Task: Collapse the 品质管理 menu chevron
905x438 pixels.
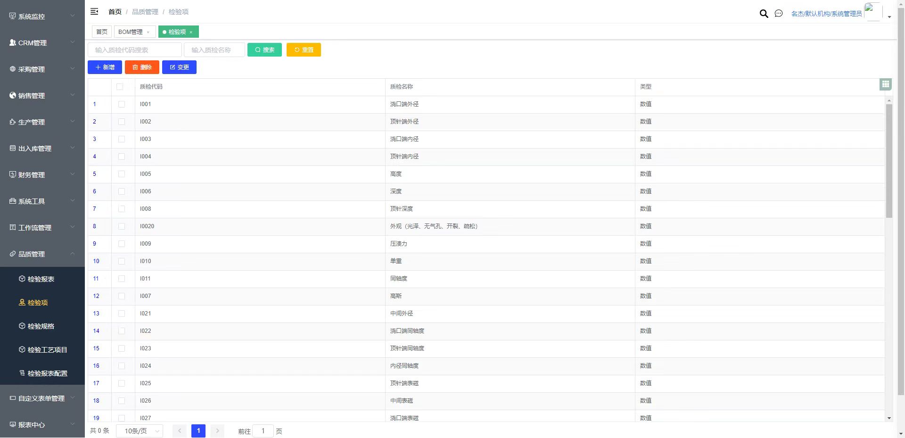Action: 73,253
